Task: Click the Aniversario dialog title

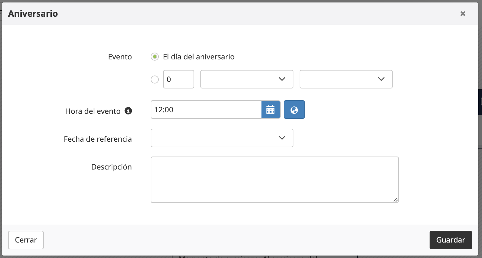Action: point(33,14)
